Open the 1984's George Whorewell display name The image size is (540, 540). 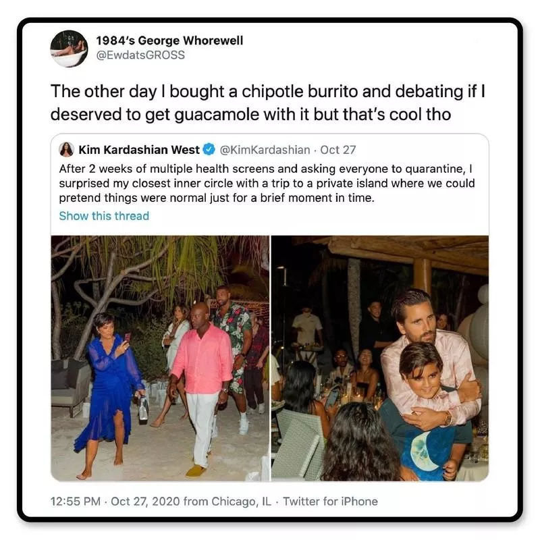click(170, 40)
